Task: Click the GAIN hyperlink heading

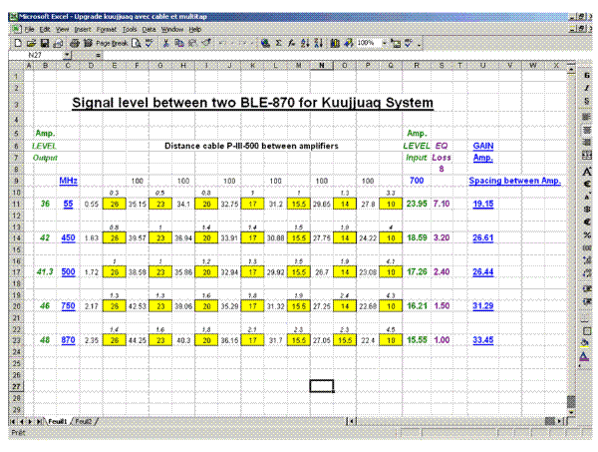Action: pyautogui.click(x=482, y=146)
